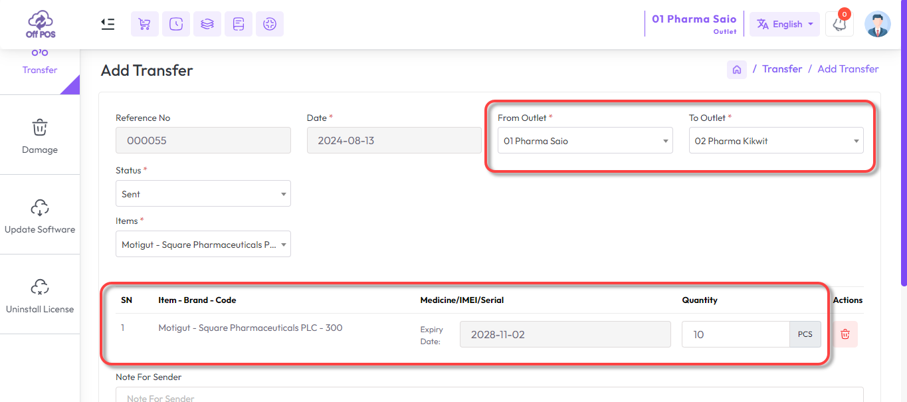Collapse the sidebar using the arrow icon

click(108, 23)
